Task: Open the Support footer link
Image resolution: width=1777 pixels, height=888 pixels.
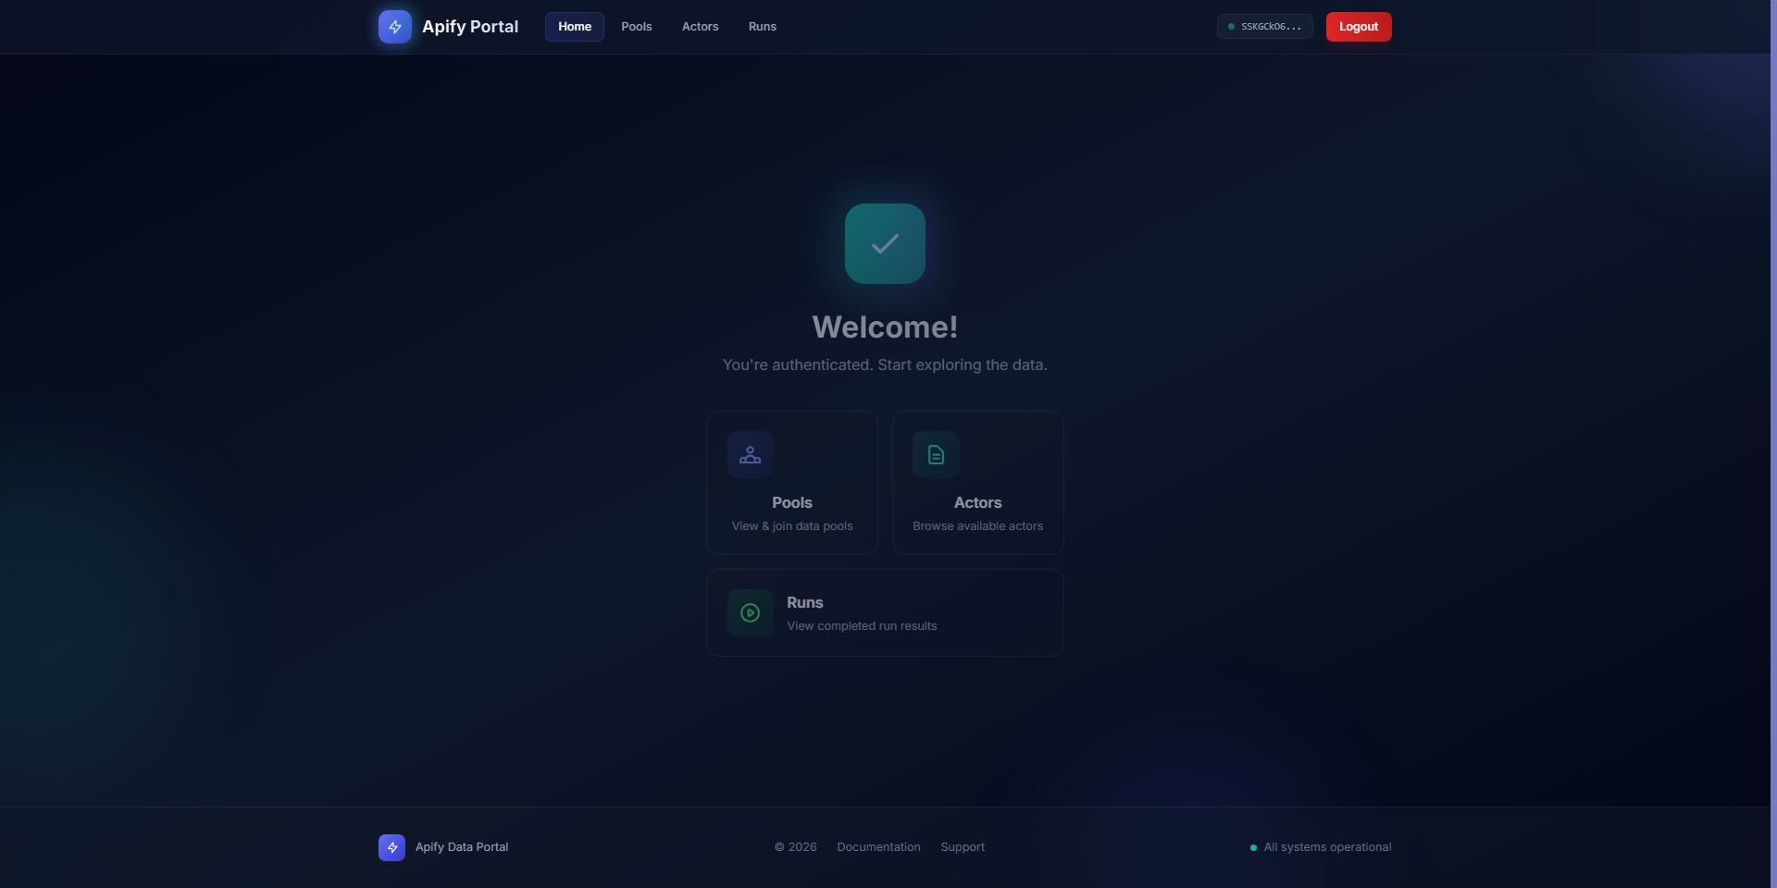Action: [x=962, y=847]
